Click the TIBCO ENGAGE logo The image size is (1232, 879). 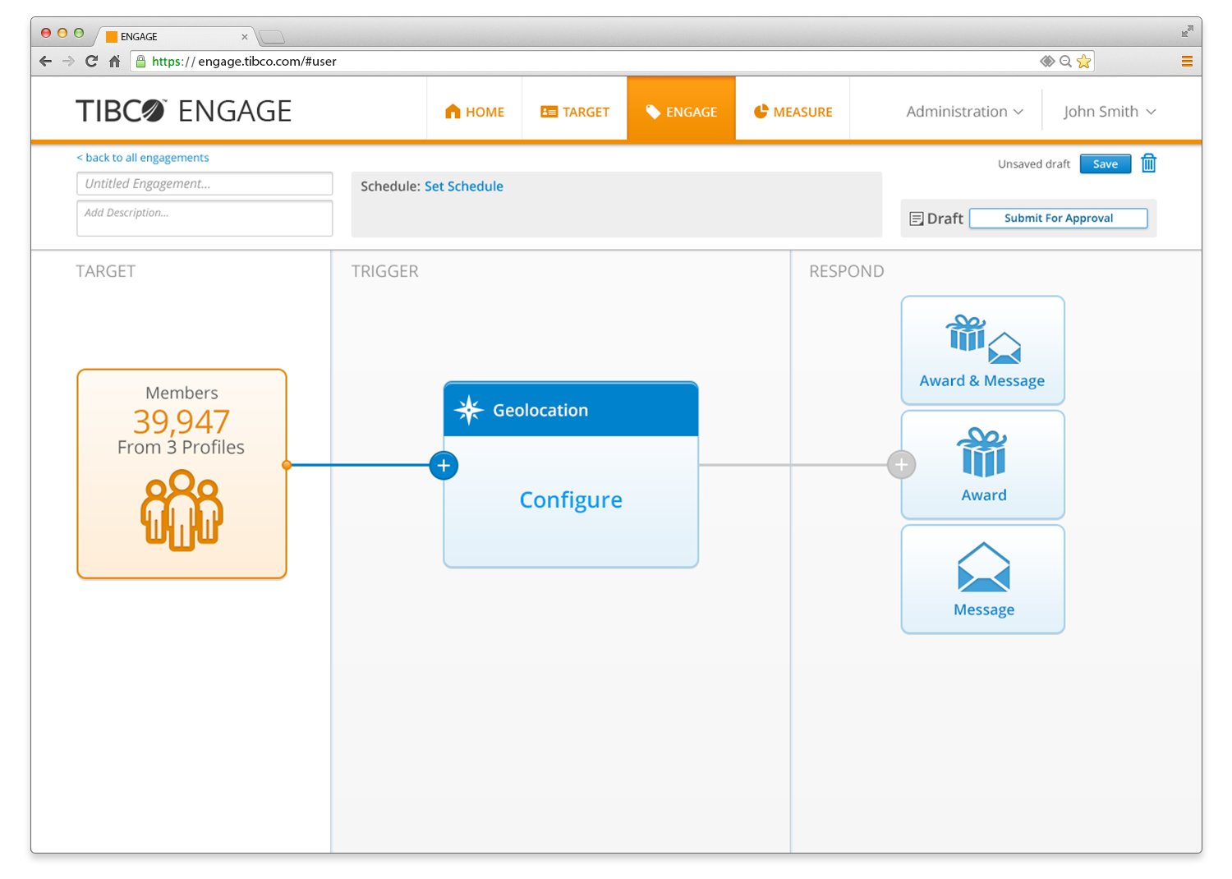tap(183, 111)
